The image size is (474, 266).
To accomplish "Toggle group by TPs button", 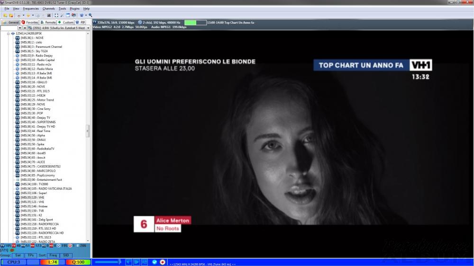I will click(30, 256).
